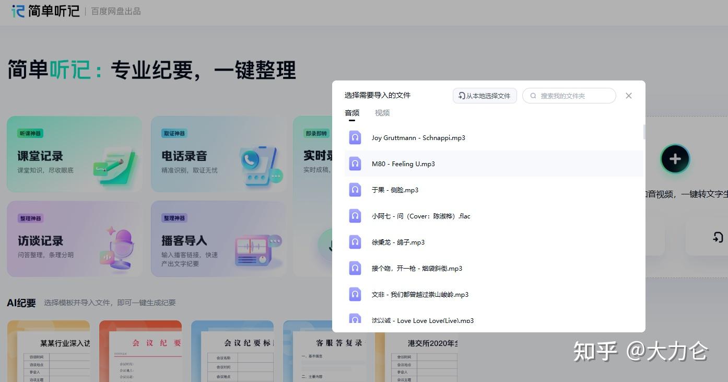This screenshot has height=382, width=728.
Task: Click the microphone illustration on 访谈记录 card
Action: (x=118, y=248)
